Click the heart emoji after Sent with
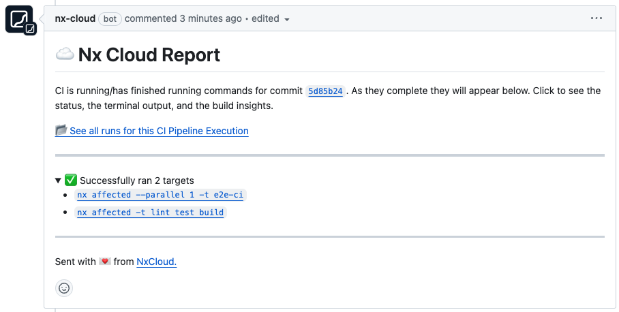Screen dimensions: 619x312 click(x=105, y=262)
